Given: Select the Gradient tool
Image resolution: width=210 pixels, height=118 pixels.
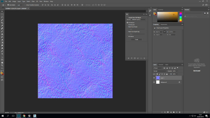Looking at the screenshot, I should [2, 43].
